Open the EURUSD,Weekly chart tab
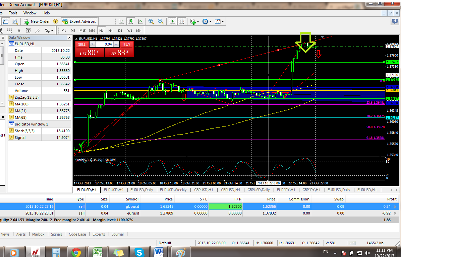Viewport: 458px width, 257px height. [173, 190]
